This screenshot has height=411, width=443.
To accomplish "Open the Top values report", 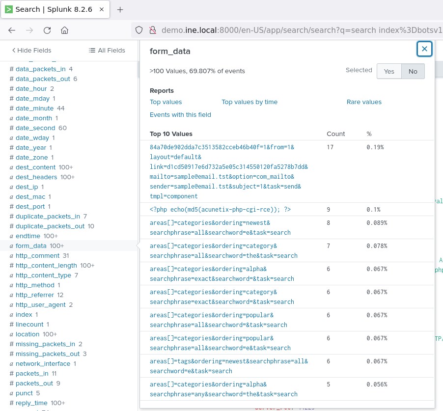I will [166, 102].
